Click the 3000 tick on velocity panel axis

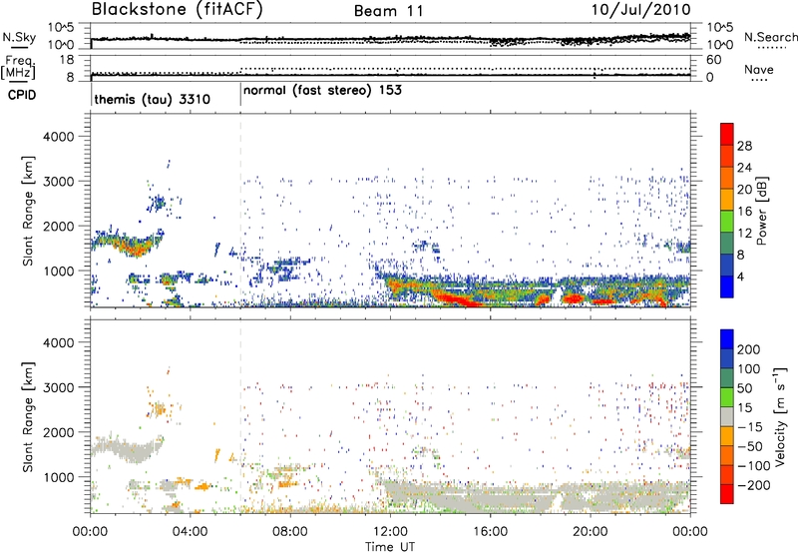point(59,387)
